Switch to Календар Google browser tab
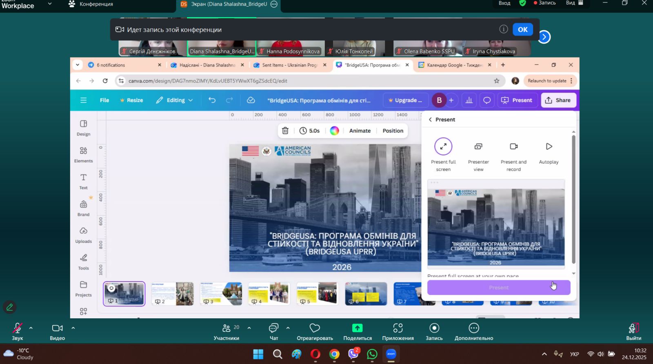Viewport: 653px width, 364px height. click(x=451, y=65)
